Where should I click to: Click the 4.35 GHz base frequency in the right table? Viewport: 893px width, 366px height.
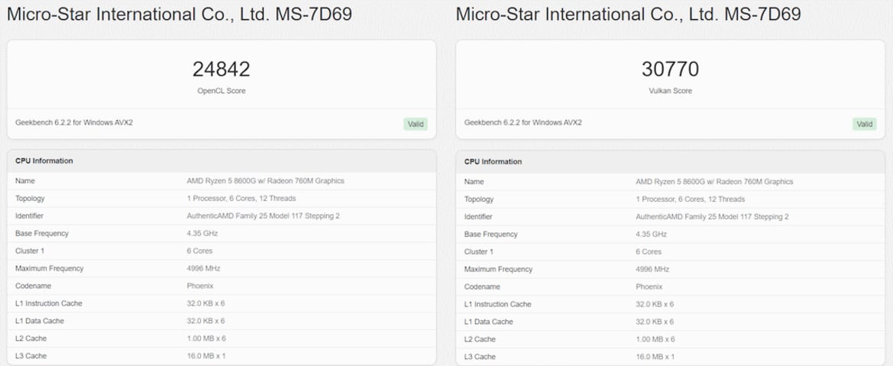[651, 234]
